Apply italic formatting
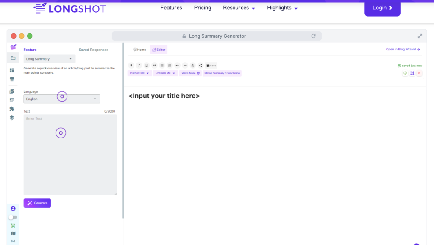 [139, 65]
